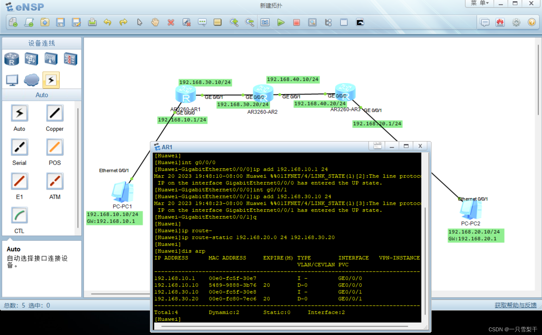This screenshot has height=335, width=542.
Task: Select the firewall device category icon
Action: (x=70, y=59)
